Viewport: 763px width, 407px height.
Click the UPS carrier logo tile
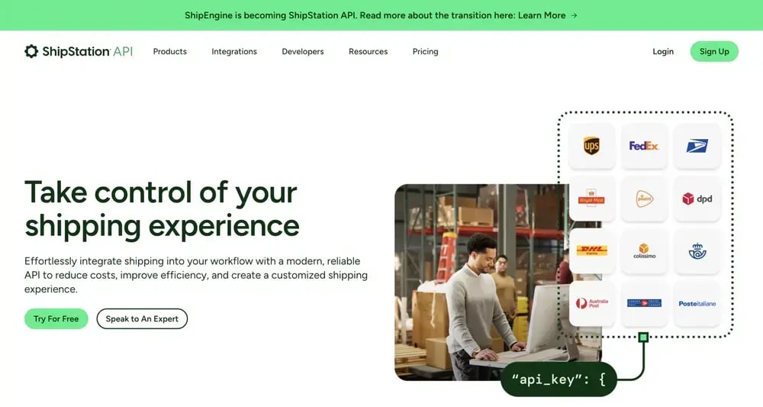(x=591, y=146)
